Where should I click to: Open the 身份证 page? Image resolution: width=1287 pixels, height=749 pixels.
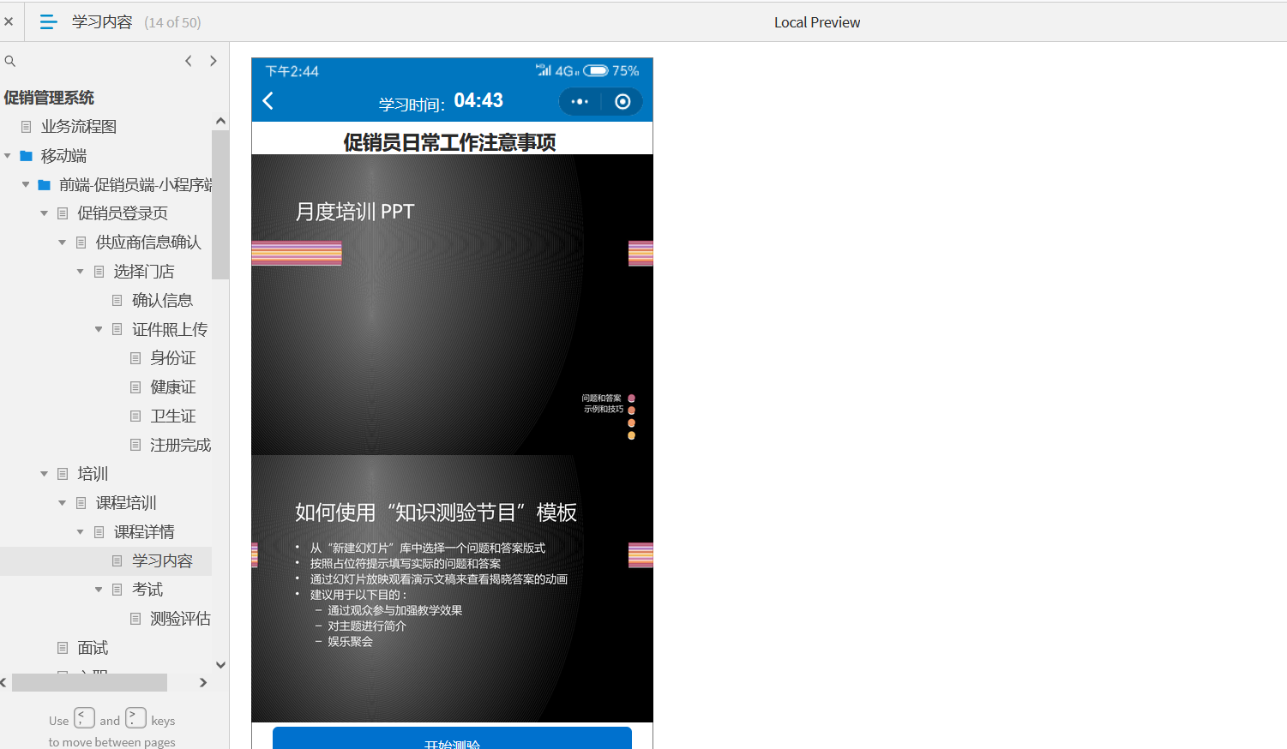(173, 358)
